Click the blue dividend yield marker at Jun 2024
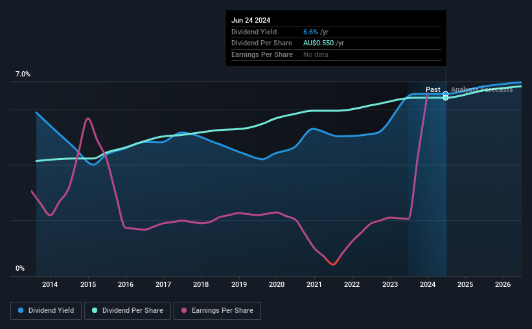 pyautogui.click(x=445, y=94)
